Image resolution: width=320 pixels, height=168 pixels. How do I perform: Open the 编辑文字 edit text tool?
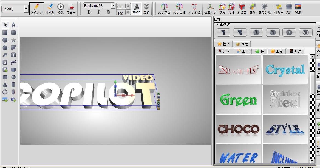(36, 9)
